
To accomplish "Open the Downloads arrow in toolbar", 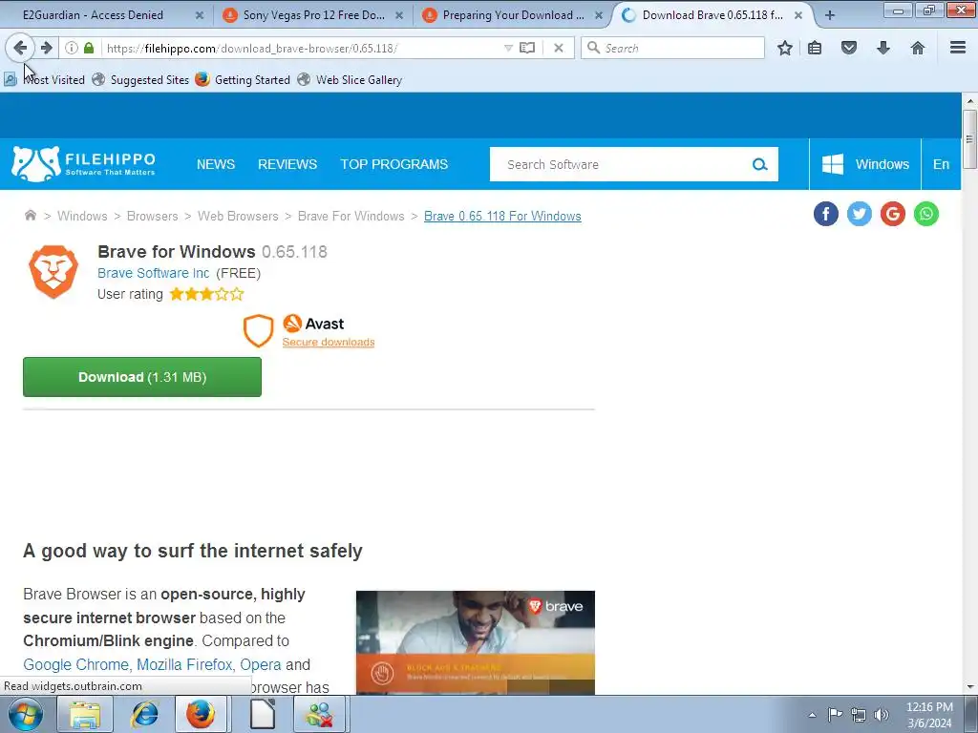I will 883,48.
